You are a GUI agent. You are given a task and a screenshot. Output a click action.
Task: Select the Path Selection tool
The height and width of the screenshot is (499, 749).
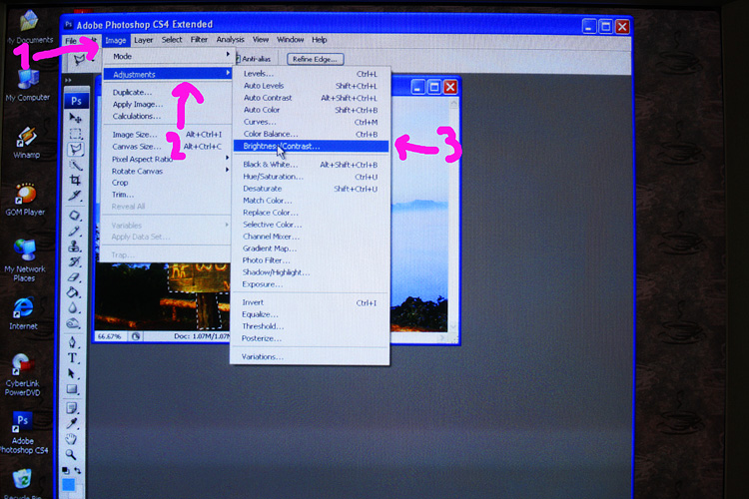(x=72, y=373)
